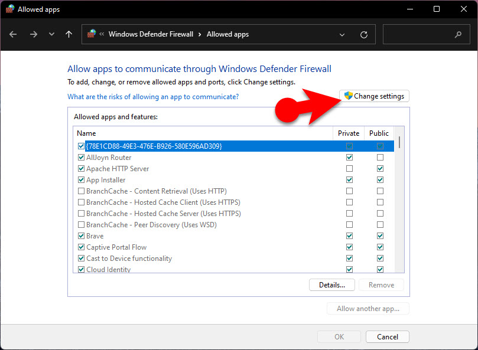The width and height of the screenshot is (478, 350).
Task: Enable BranchCache - Peer Discovery checkbox
Action: [81, 225]
